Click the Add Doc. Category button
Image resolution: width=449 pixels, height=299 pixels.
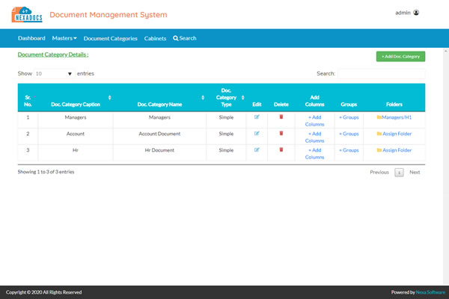point(400,56)
